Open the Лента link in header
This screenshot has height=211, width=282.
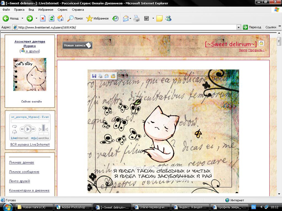coord(243,50)
